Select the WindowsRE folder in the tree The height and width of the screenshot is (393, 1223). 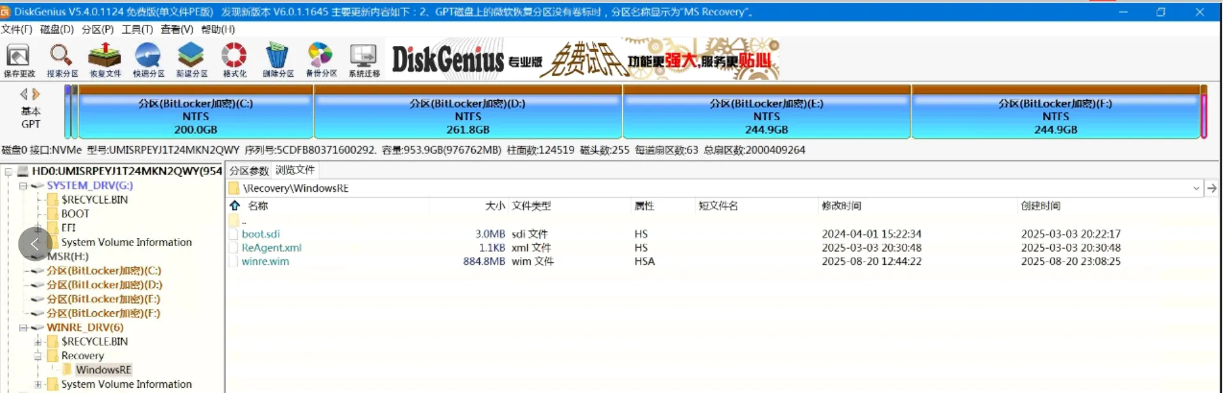(103, 370)
